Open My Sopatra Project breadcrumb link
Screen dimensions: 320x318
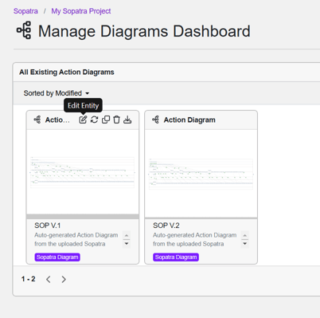(81, 11)
